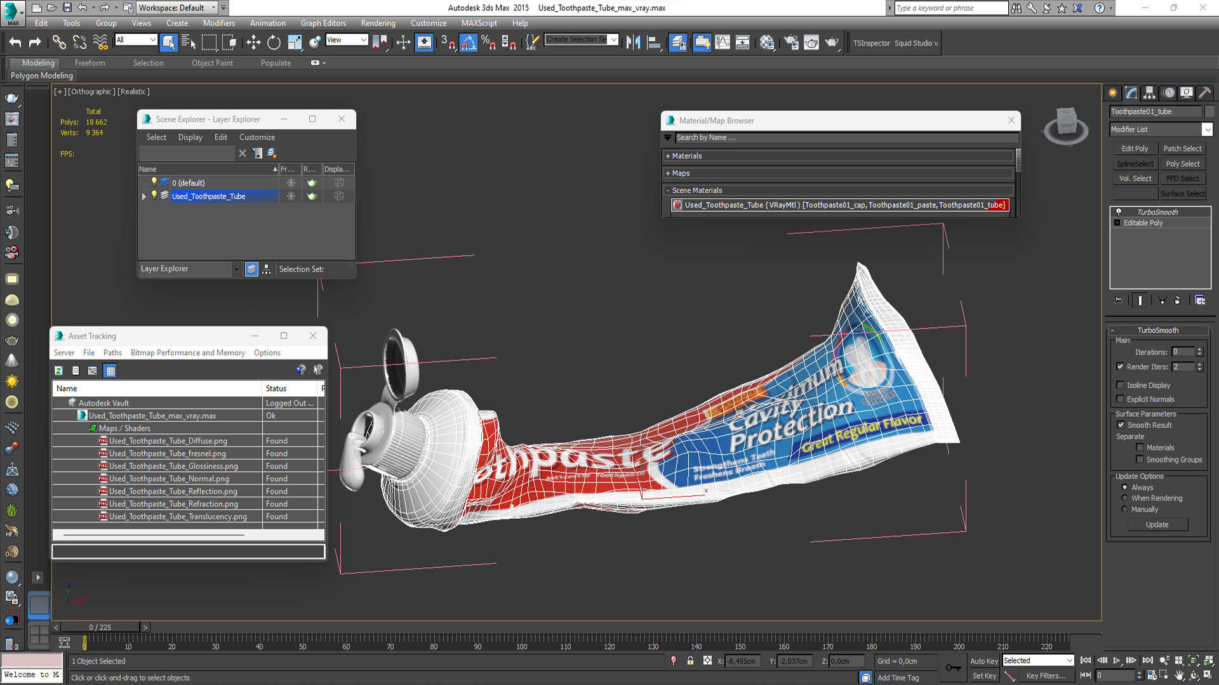
Task: Click the Auto Key button
Action: 983,661
